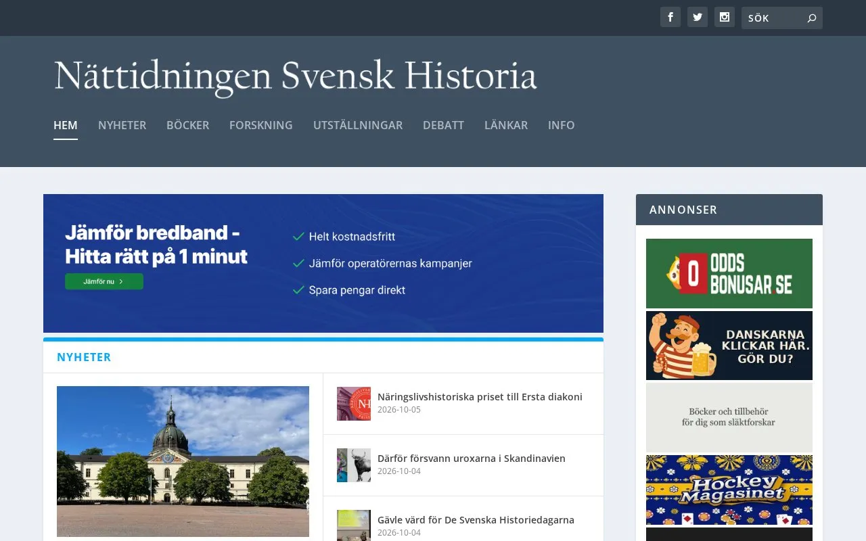Go to the HEM menu item
Image resolution: width=866 pixels, height=541 pixels.
pos(66,125)
